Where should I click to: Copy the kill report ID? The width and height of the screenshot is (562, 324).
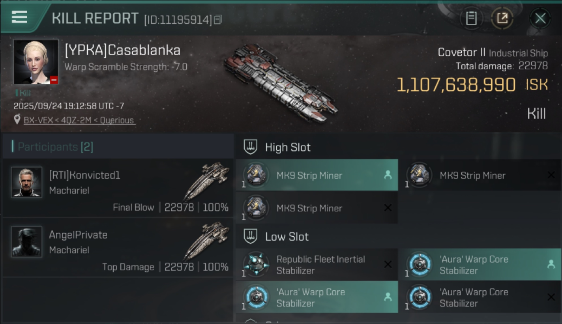[218, 19]
